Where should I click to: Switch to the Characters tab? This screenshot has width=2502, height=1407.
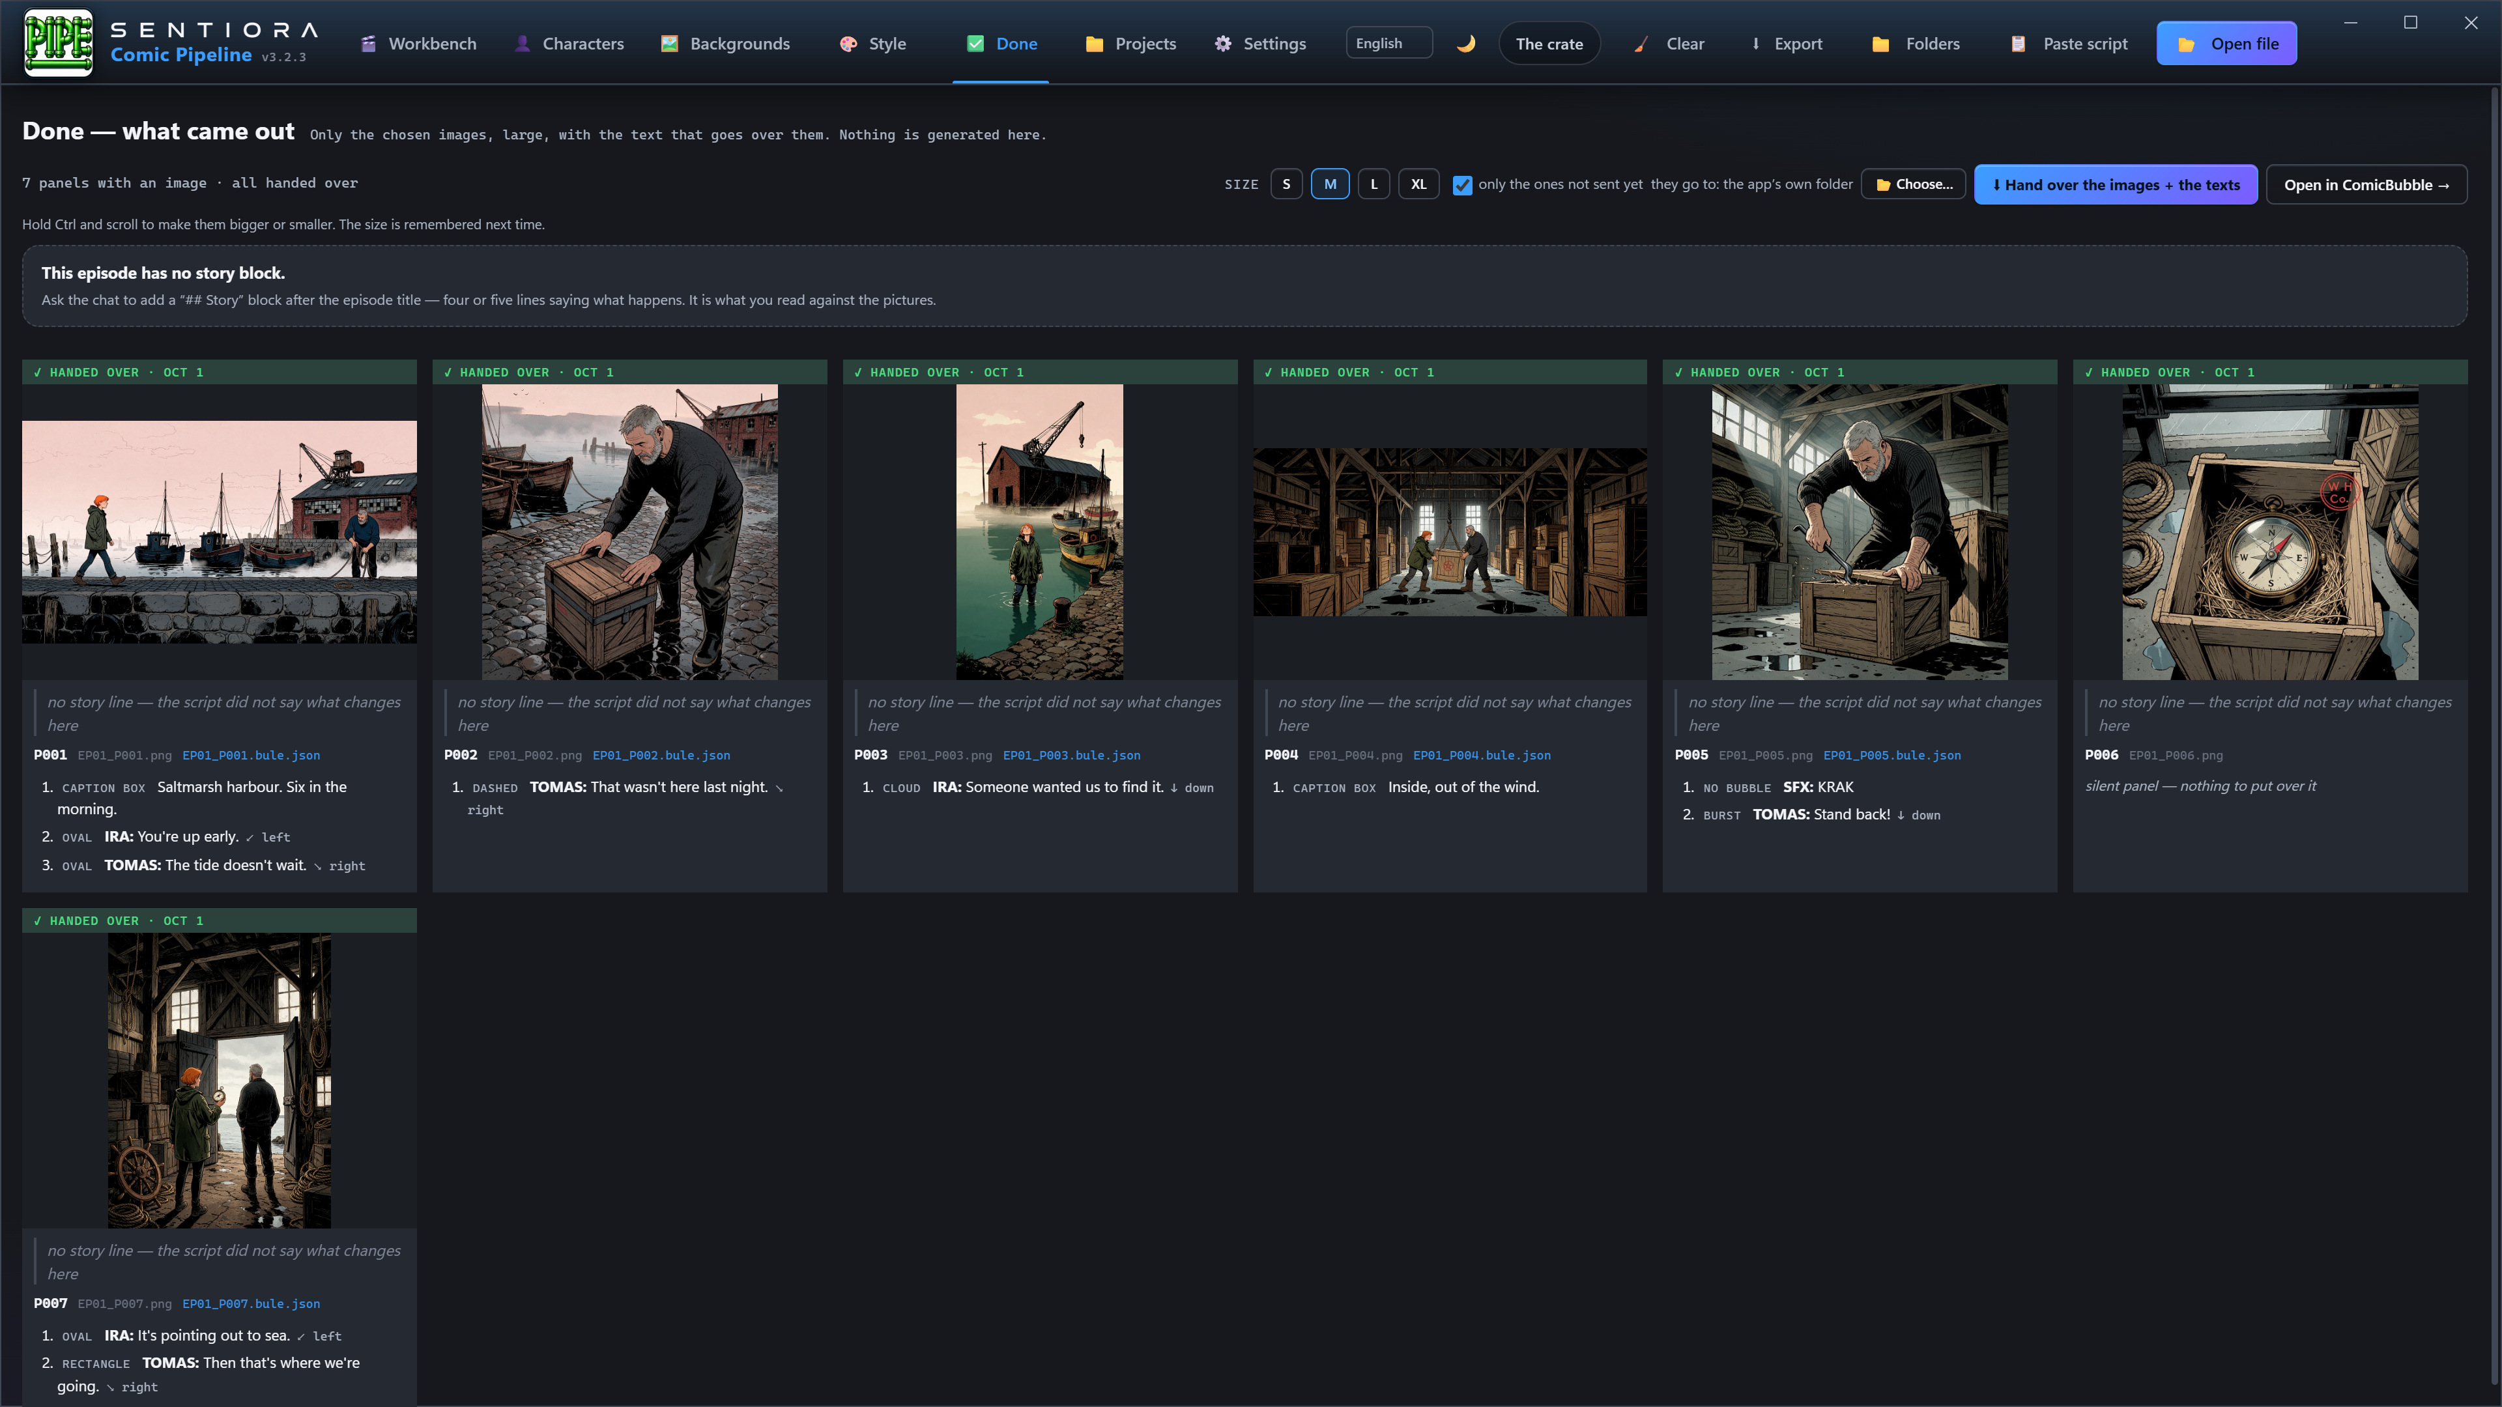tap(569, 44)
